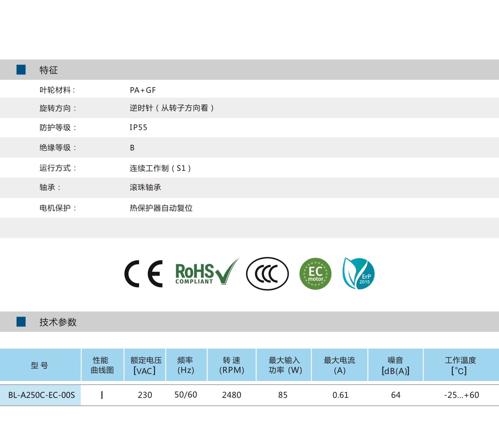499x426 pixels.
Task: Click the 噪音 dB(A) column header
Action: 395,365
